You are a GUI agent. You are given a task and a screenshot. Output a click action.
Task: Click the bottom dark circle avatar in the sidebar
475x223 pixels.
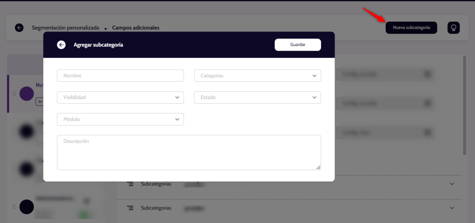(26, 207)
